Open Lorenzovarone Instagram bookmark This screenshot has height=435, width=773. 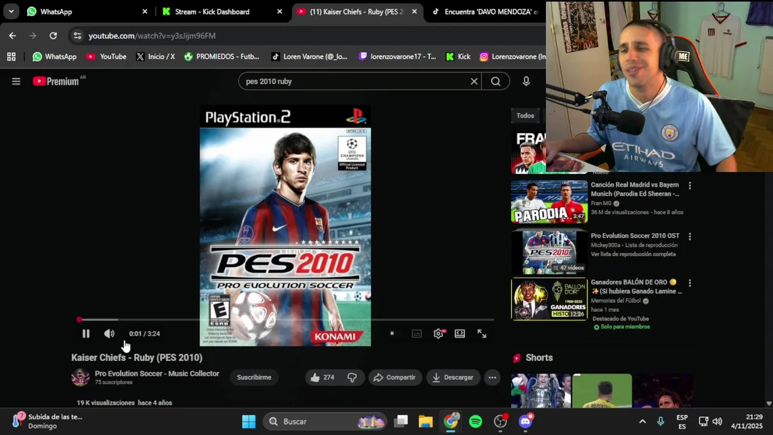[513, 57]
